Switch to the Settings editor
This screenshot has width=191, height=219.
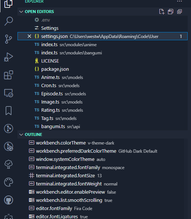click(x=103, y=28)
